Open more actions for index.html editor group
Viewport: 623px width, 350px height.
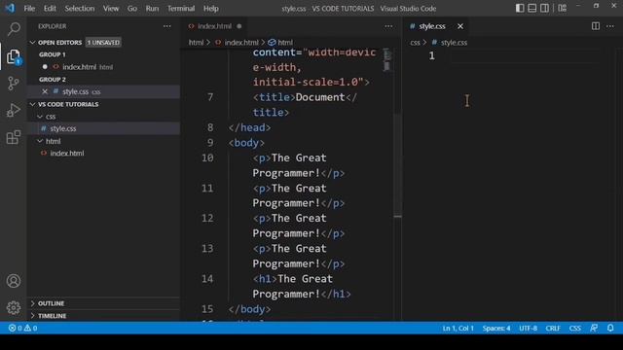(388, 26)
